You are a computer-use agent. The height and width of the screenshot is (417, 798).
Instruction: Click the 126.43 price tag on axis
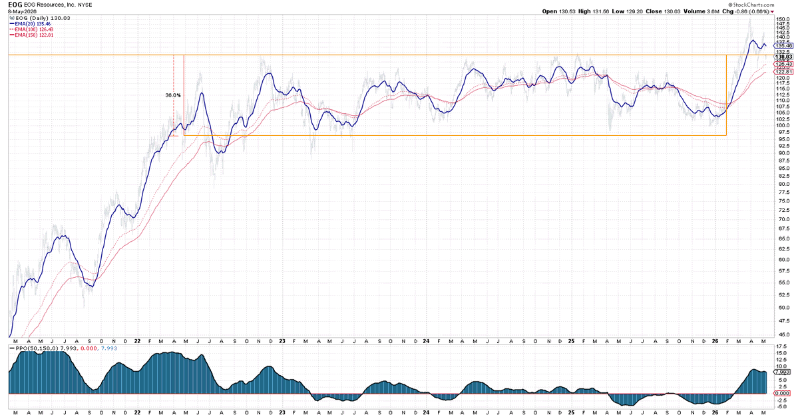tap(784, 64)
